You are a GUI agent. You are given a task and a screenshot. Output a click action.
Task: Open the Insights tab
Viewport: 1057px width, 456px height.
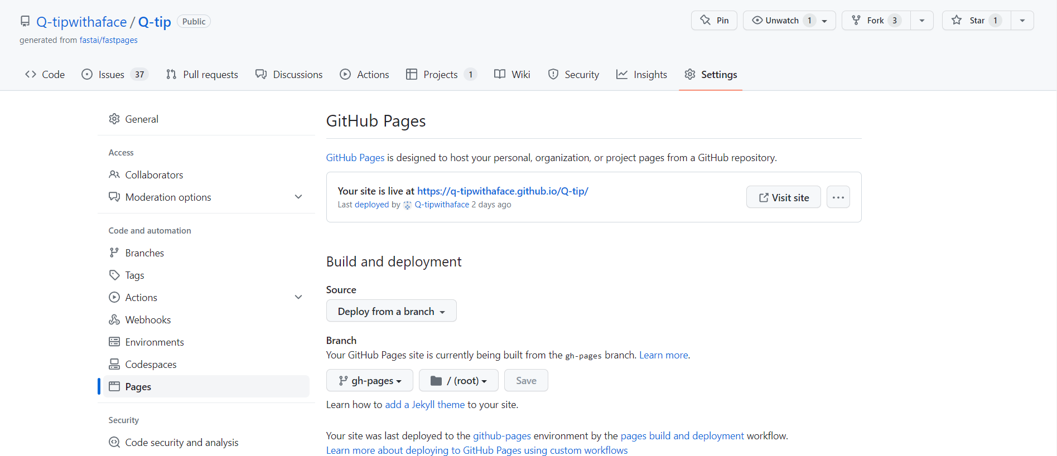tap(641, 74)
